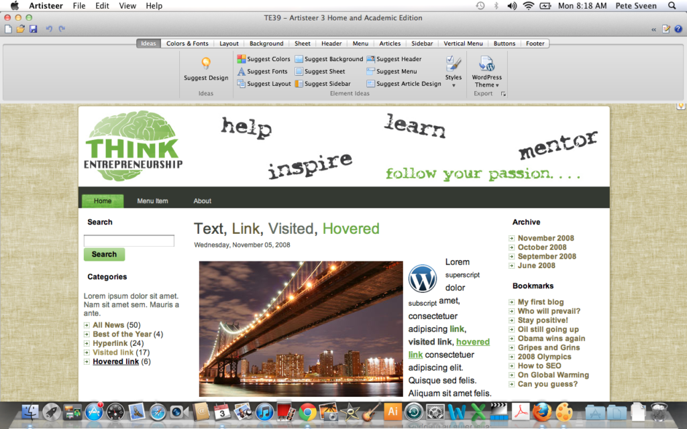Click Suggest Sheet icon
Viewport: 687px width, 429px height.
click(x=299, y=72)
